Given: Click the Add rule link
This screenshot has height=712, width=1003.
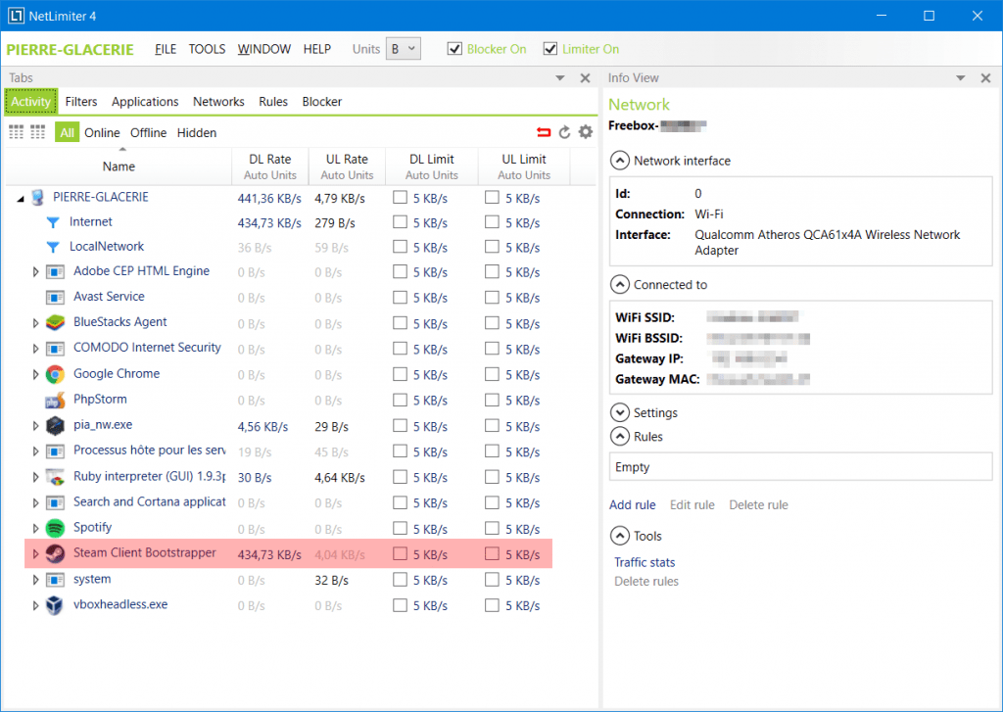Looking at the screenshot, I should (x=632, y=504).
